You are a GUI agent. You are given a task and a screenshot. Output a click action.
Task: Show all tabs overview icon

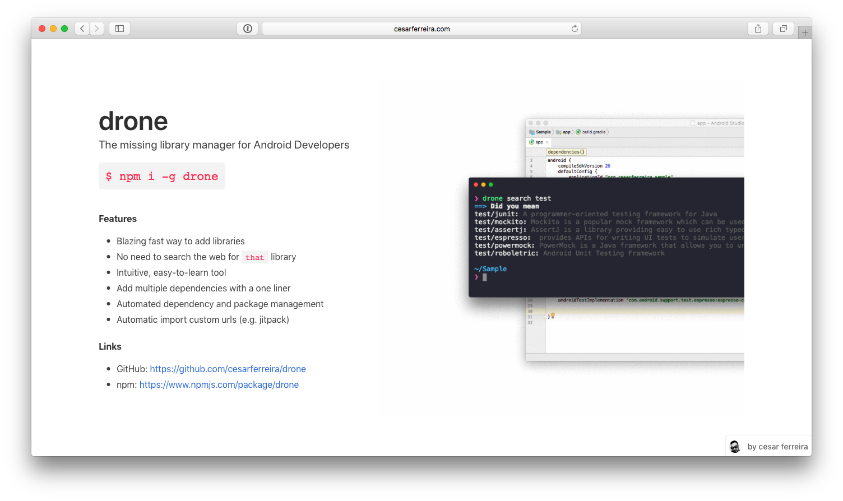784,29
